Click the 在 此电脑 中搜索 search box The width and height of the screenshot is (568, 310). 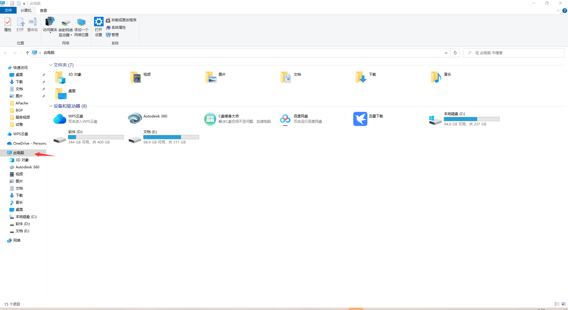click(x=514, y=53)
